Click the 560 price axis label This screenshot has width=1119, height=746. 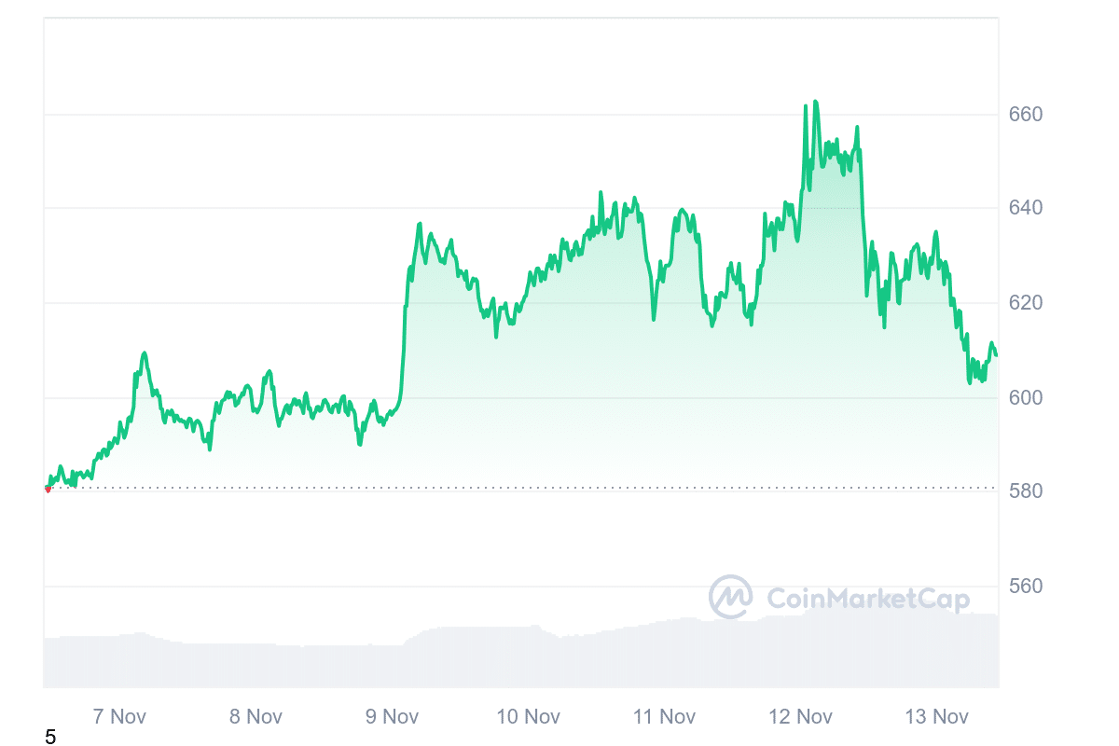pyautogui.click(x=1026, y=587)
